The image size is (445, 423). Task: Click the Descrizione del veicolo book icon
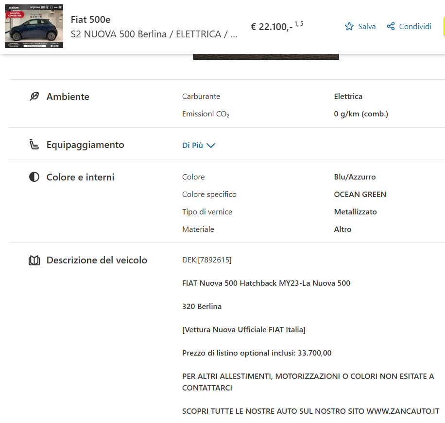pos(34,260)
